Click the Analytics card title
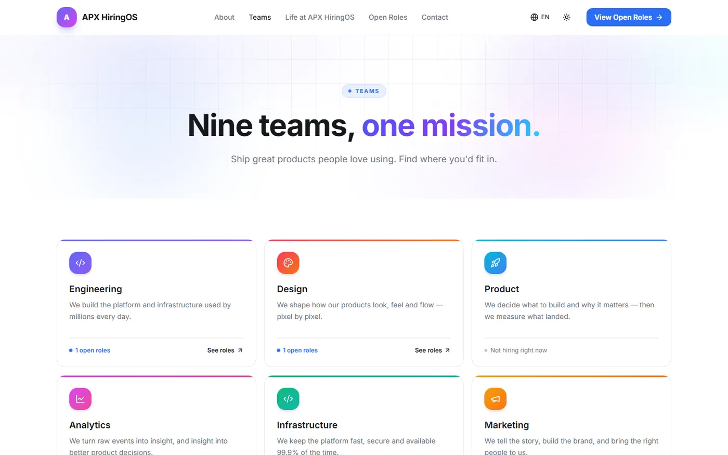The image size is (728, 455). pos(90,425)
